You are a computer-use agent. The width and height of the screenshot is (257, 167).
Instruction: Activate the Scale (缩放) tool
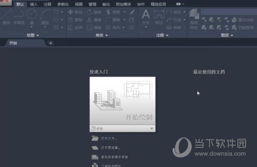pos(94,27)
